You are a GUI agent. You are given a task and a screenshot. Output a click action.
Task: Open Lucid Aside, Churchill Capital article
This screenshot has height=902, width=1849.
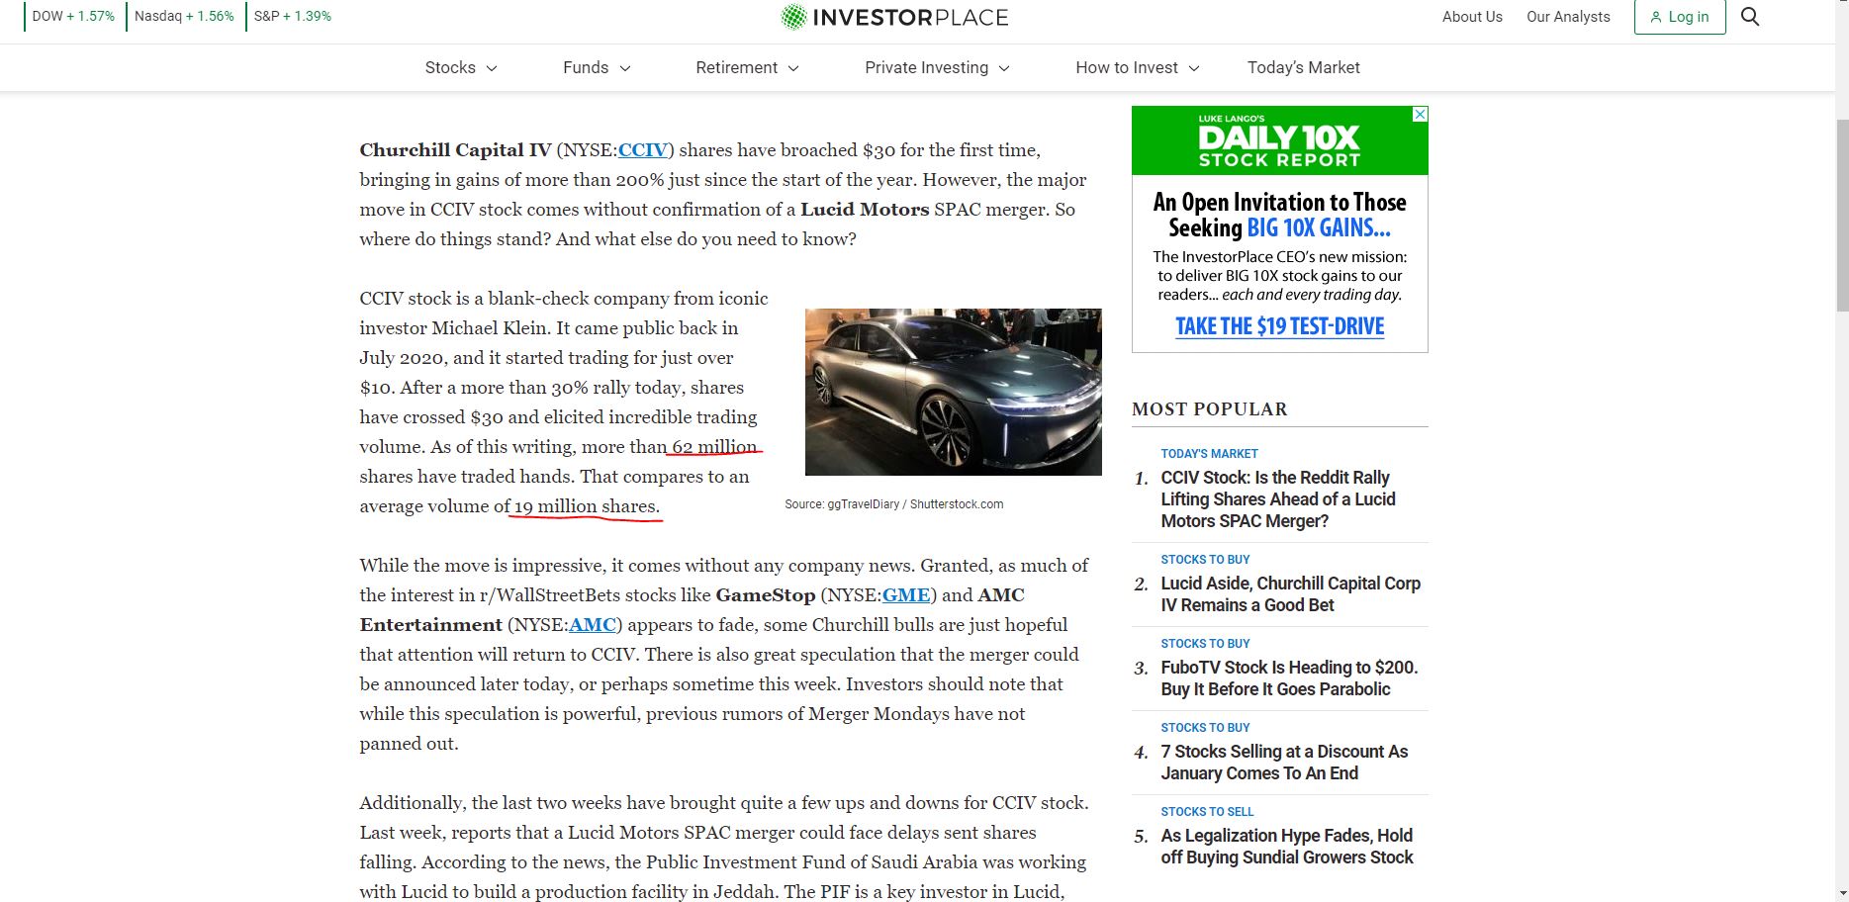click(x=1291, y=594)
